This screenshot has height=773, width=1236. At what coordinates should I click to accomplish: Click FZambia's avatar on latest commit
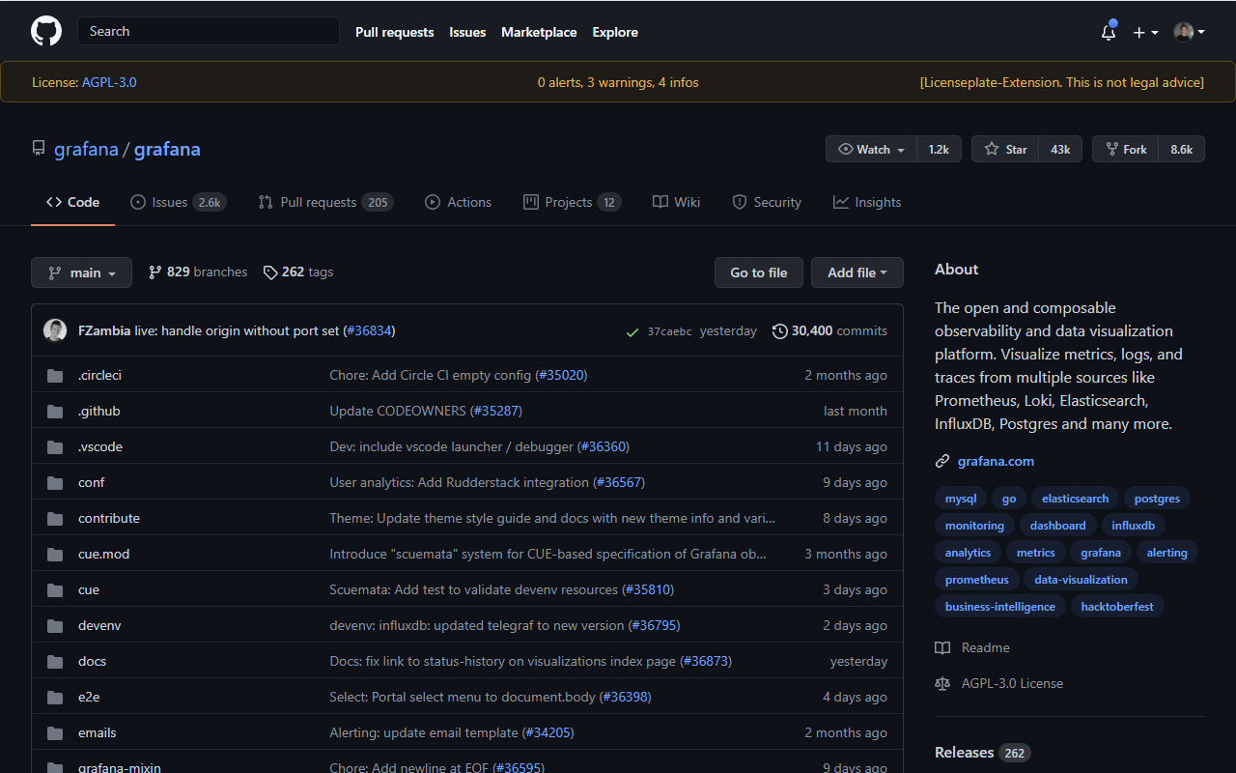[55, 330]
